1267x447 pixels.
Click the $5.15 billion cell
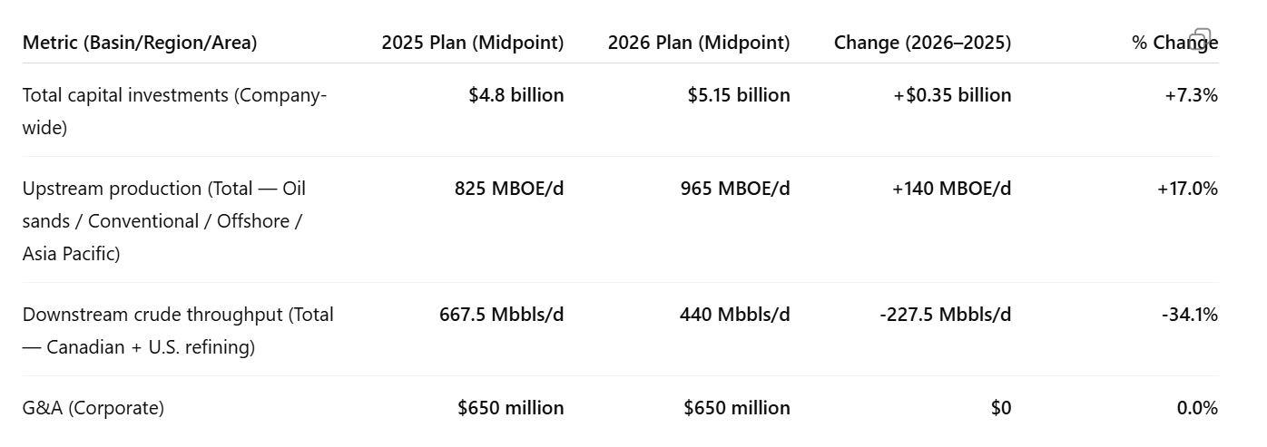(739, 95)
